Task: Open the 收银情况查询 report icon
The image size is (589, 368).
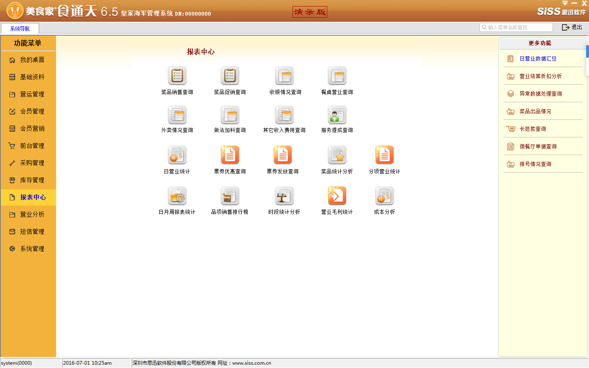Action: coord(285,76)
